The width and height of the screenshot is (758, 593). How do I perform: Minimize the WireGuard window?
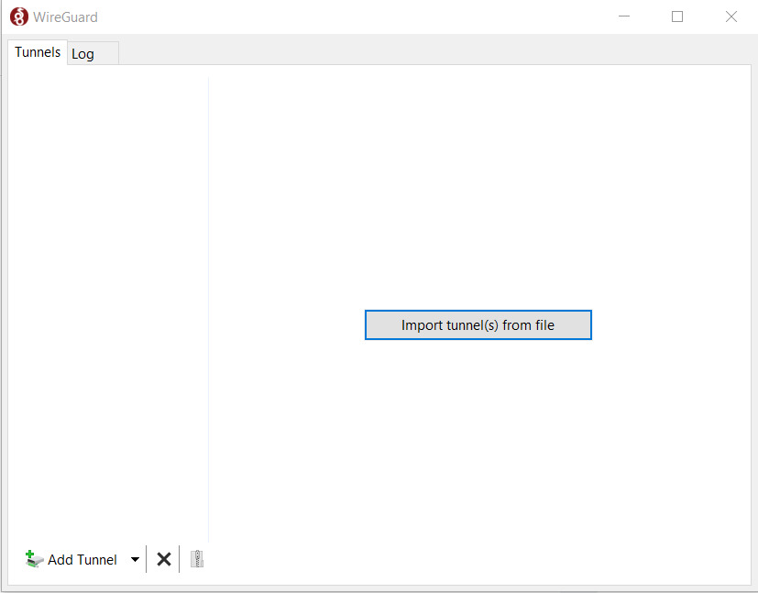click(624, 16)
